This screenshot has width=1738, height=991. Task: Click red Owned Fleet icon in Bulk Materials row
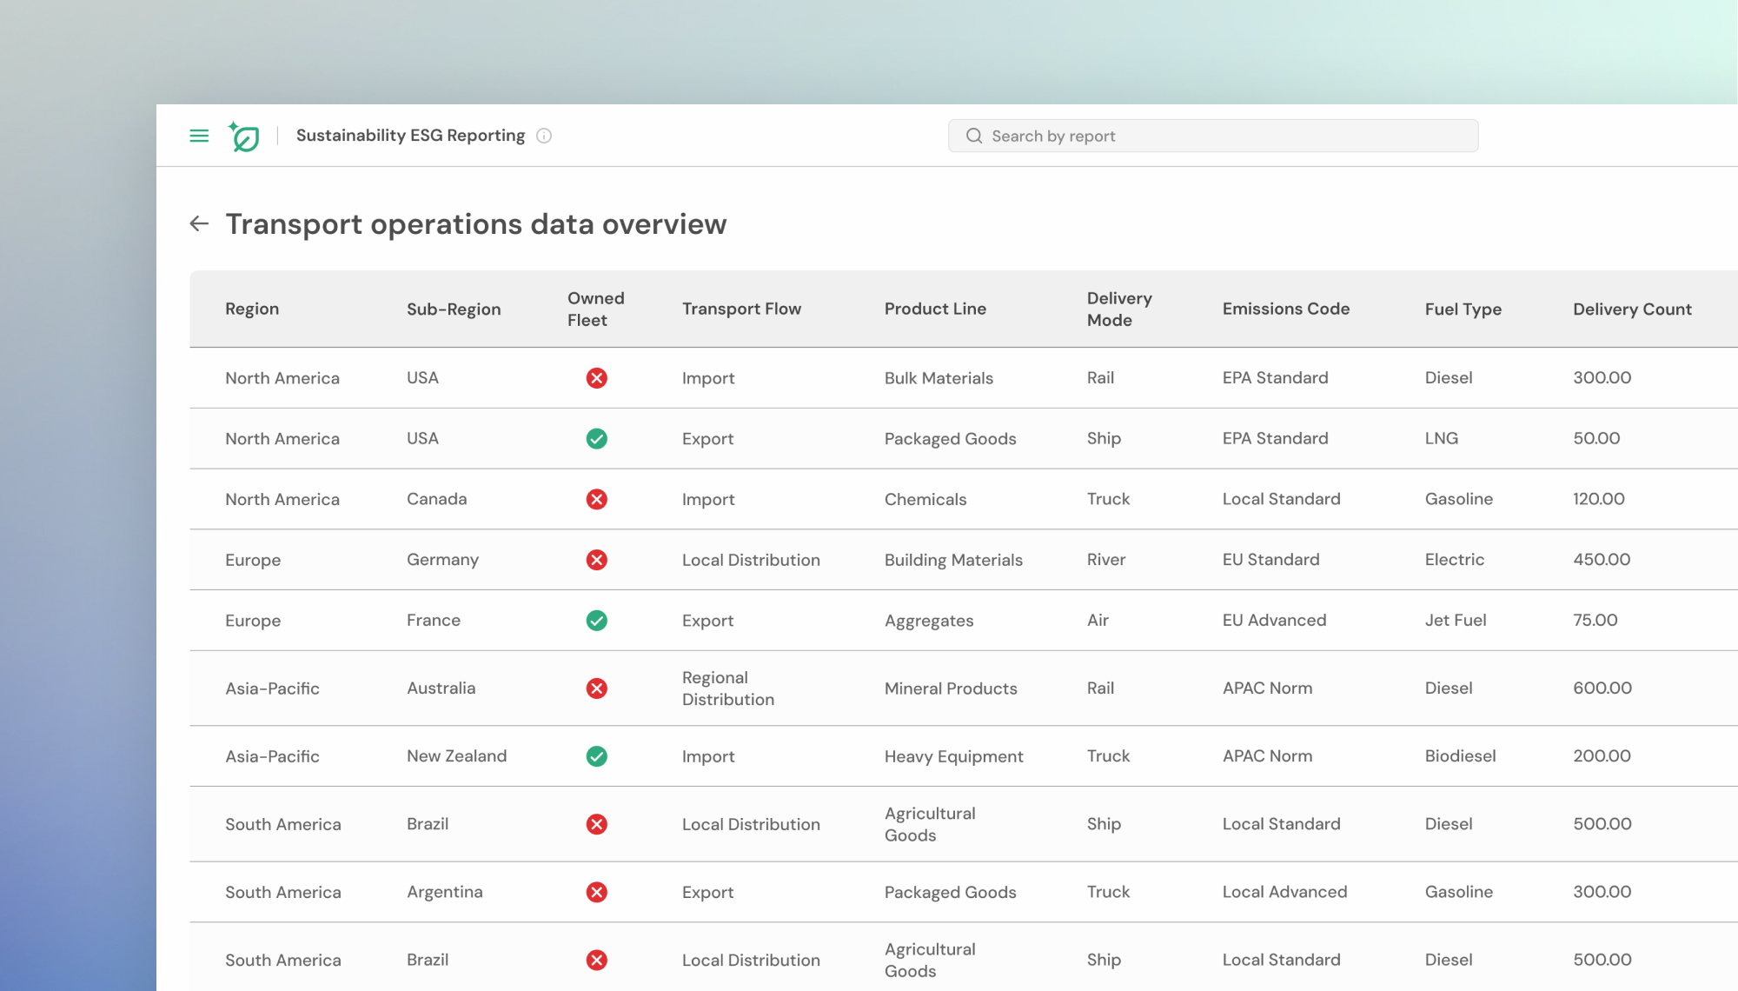[x=596, y=378]
